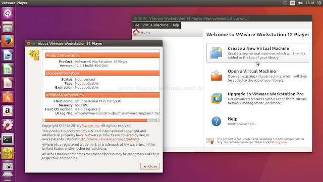Click status value Not licensed
Image resolution: width=323 pixels, height=182 pixels.
85,79
